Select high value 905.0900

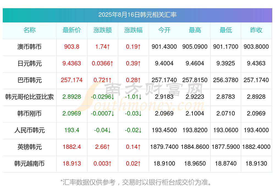[195, 47]
